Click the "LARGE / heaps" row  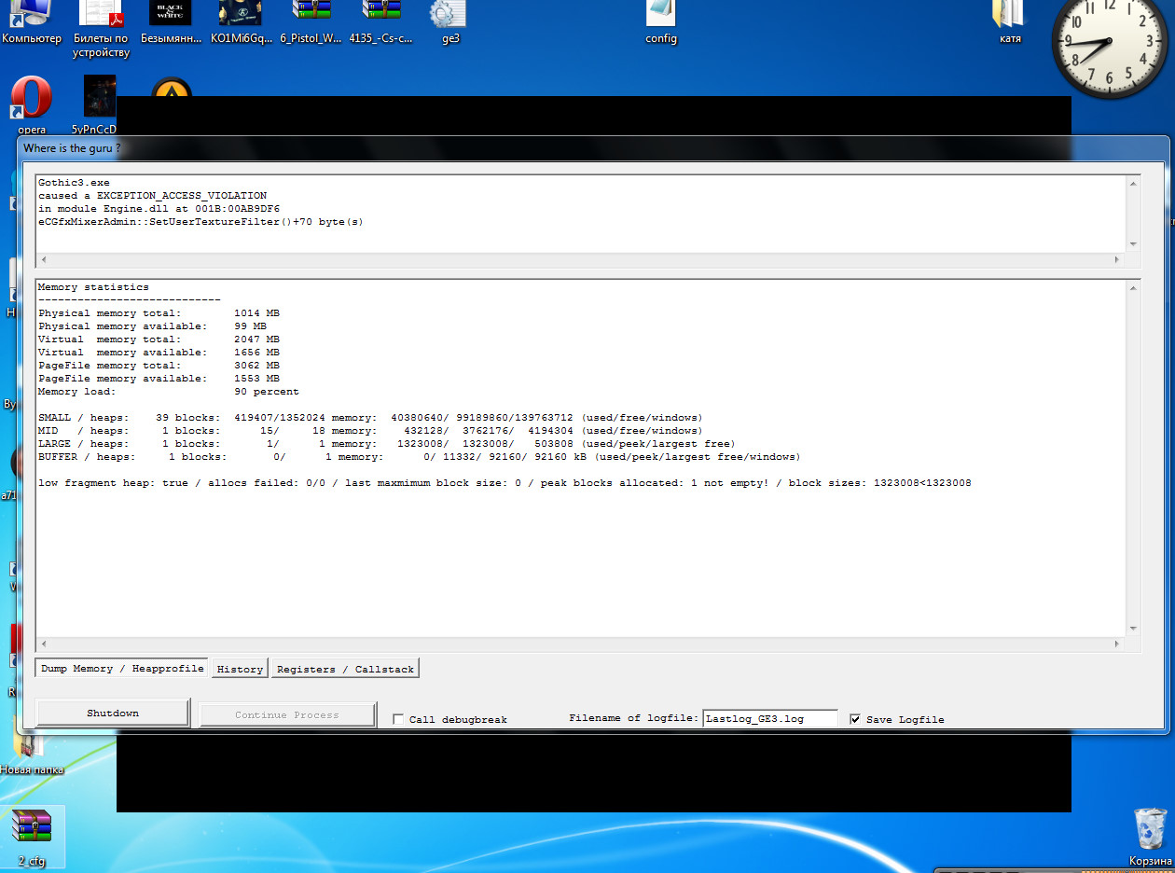386,444
